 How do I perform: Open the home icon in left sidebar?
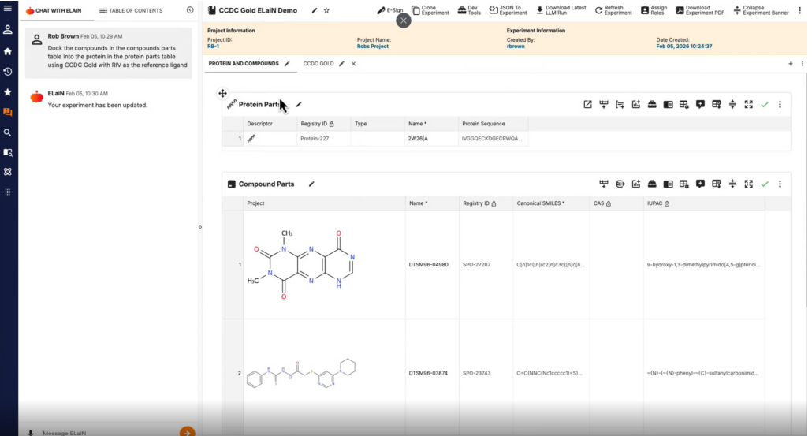(x=8, y=51)
